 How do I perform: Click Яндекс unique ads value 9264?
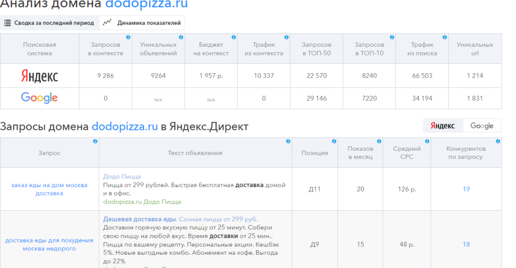point(158,75)
